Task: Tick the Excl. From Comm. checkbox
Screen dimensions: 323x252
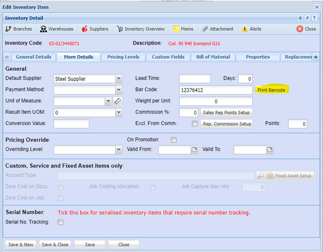Action: coord(194,123)
